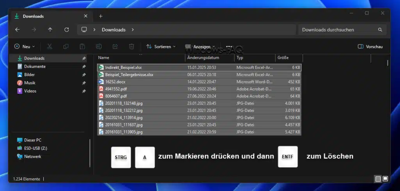The width and height of the screenshot is (400, 191).
Task: Select file 8064607.pdf
Action: [x=199, y=96]
